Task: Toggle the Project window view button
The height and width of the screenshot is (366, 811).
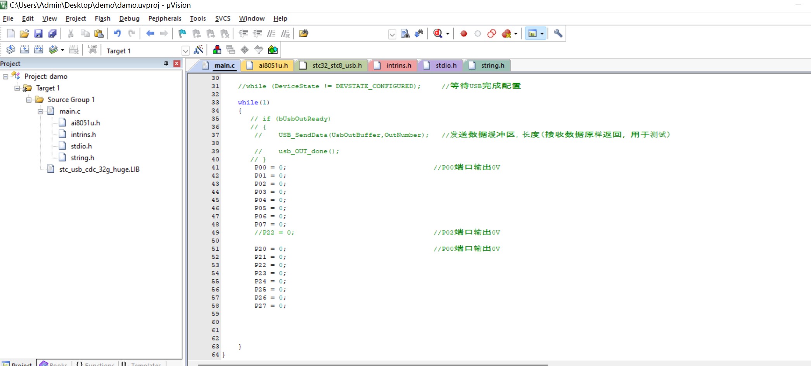Action: coord(533,34)
